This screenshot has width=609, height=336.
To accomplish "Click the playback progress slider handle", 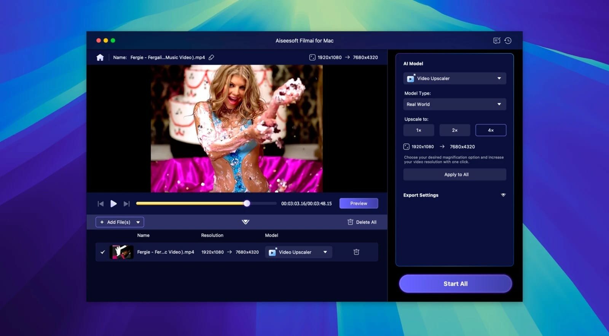I will 247,203.
